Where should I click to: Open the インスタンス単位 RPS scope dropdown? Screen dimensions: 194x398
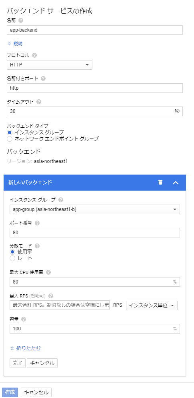(152, 306)
